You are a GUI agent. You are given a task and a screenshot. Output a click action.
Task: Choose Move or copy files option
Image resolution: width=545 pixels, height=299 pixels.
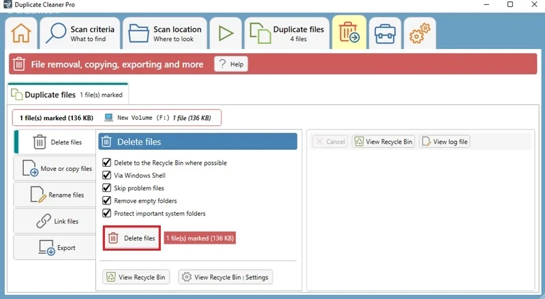pos(55,168)
